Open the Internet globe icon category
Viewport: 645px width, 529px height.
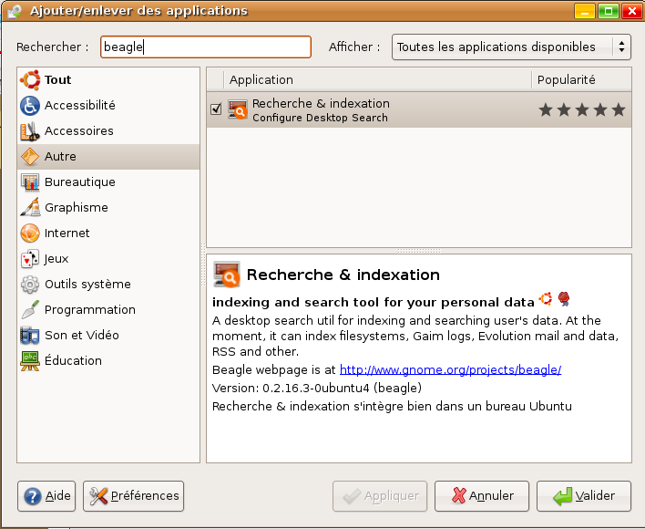coord(30,233)
